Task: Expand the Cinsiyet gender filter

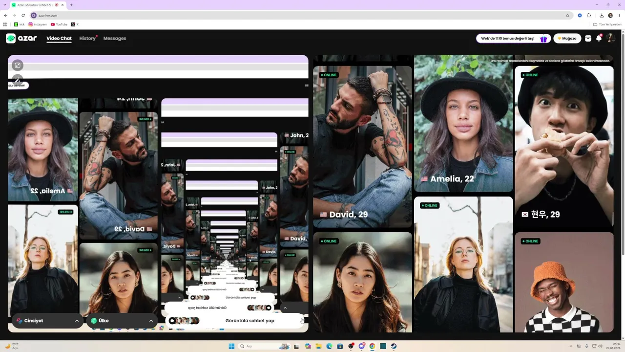Action: 47,321
